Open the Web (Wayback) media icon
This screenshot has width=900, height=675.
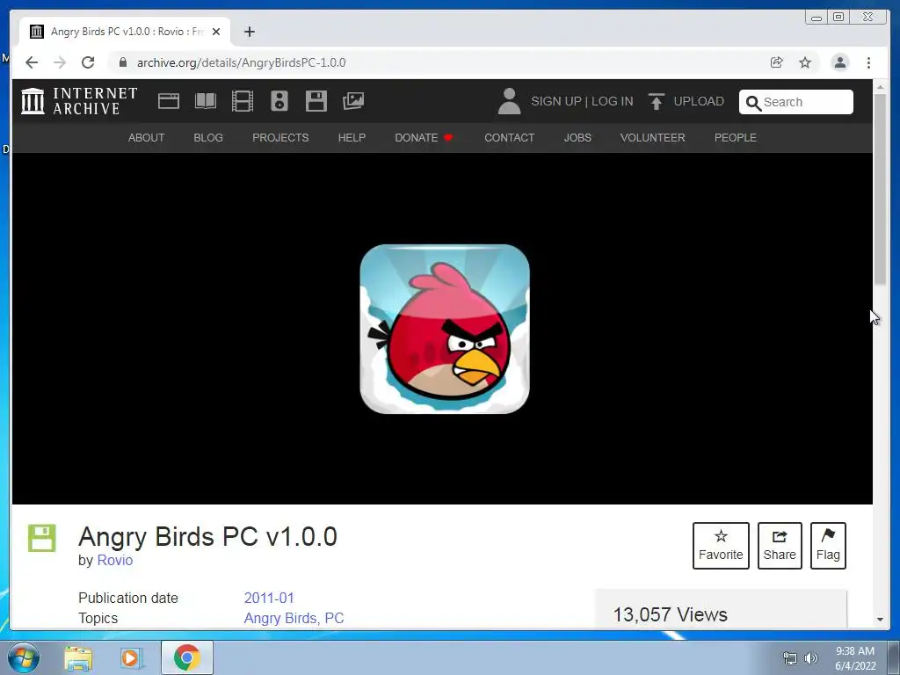pos(169,101)
